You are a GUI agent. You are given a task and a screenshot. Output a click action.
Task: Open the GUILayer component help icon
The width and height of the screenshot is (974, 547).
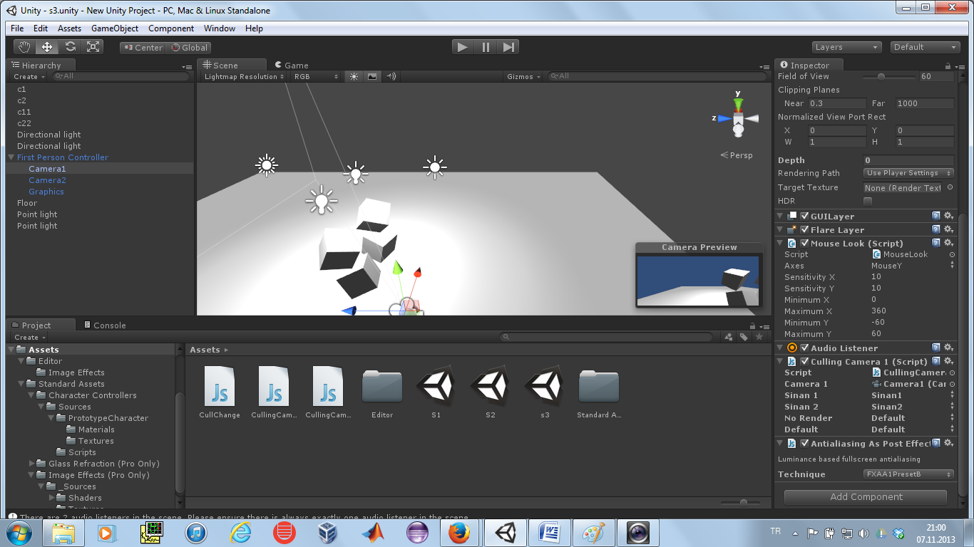[935, 216]
